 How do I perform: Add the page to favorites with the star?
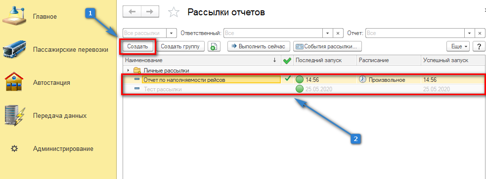point(174,12)
